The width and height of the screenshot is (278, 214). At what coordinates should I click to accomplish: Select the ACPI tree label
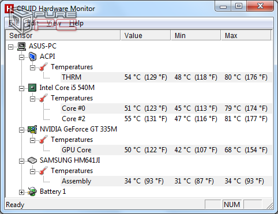click(47, 57)
